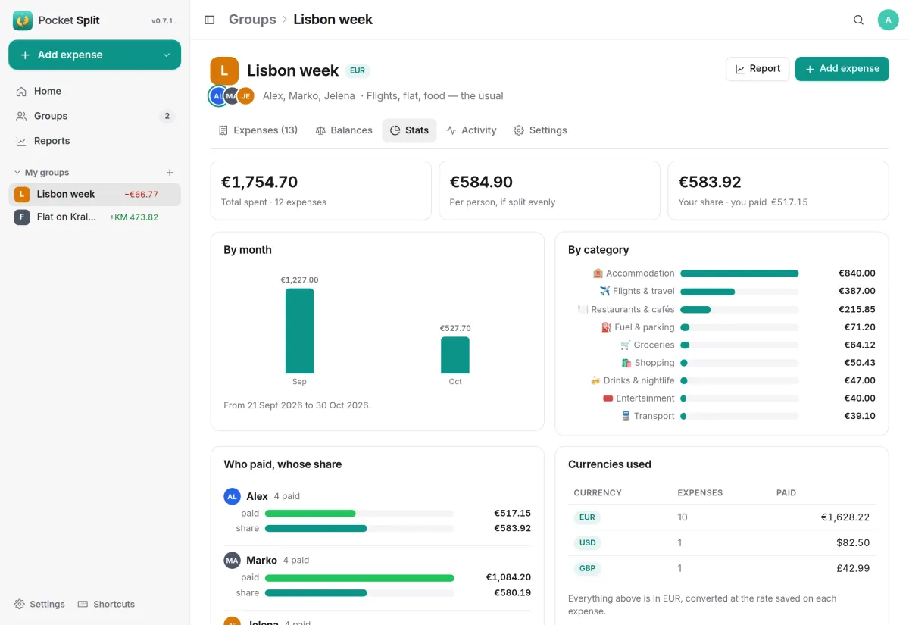Go to Home in sidebar
This screenshot has width=909, height=625.
pos(95,91)
